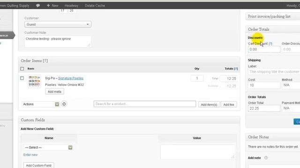This screenshot has height=168, width=300.
Task: Click the round apply-action button
Action: click(x=64, y=104)
